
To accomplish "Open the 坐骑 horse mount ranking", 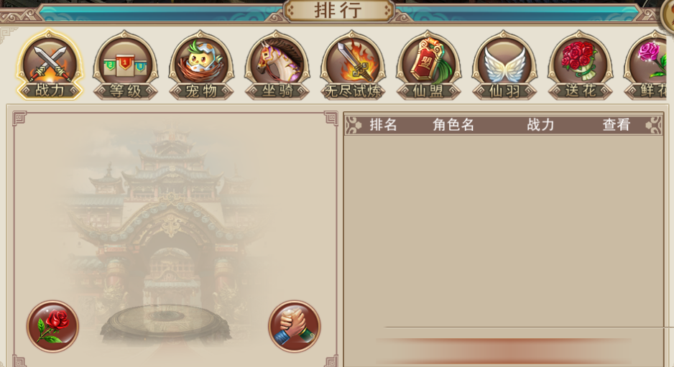I will point(277,65).
